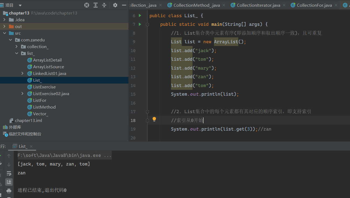Hide the Project panel with the minus icon
This screenshot has height=198, width=350.
(124, 5)
